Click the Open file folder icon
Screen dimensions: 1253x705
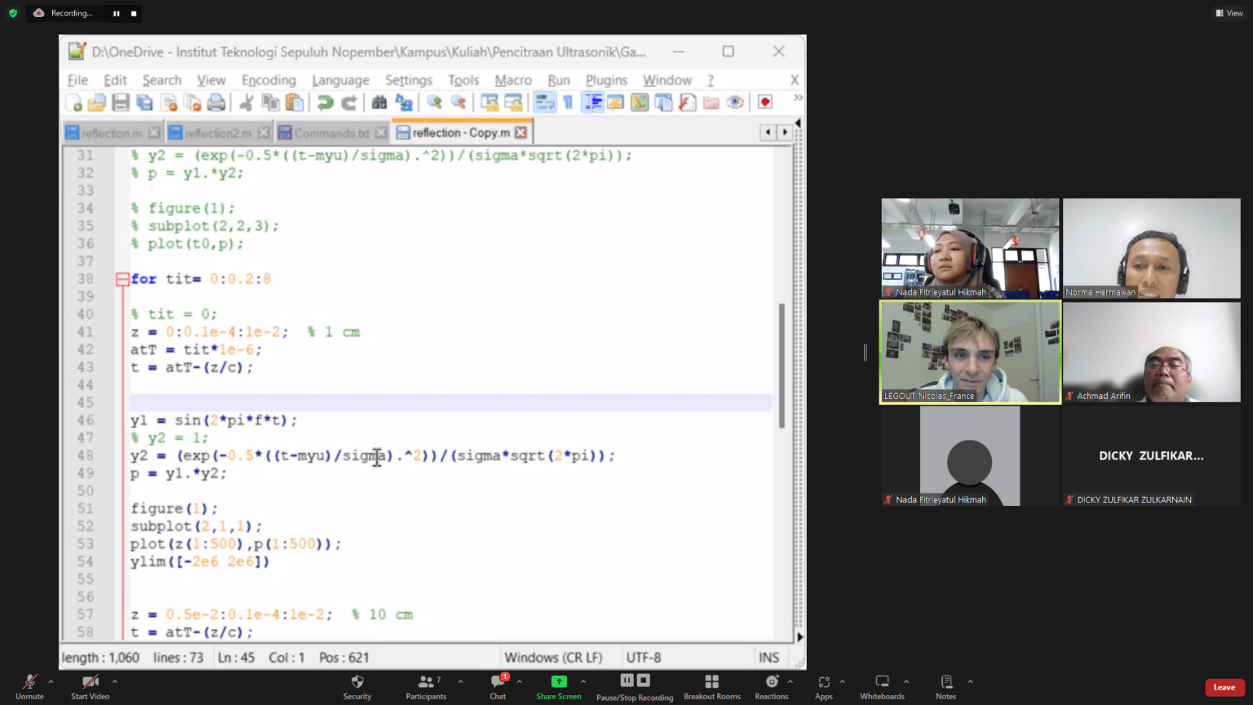(x=97, y=103)
